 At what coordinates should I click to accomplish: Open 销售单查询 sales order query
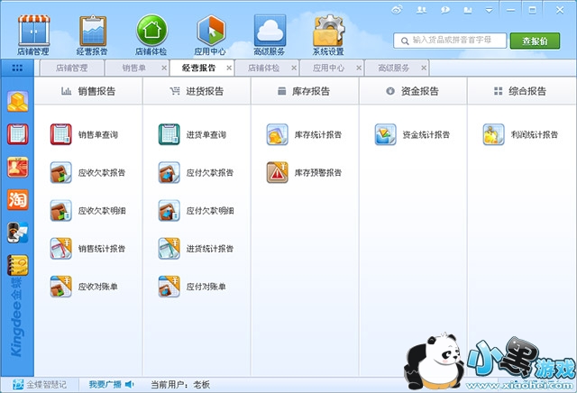tap(84, 134)
